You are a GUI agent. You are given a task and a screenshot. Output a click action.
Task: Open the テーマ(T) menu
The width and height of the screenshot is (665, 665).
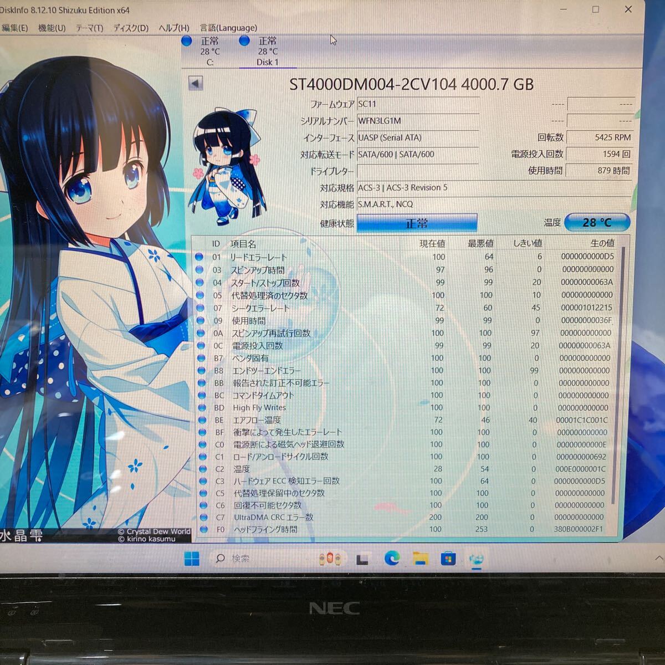(x=89, y=28)
